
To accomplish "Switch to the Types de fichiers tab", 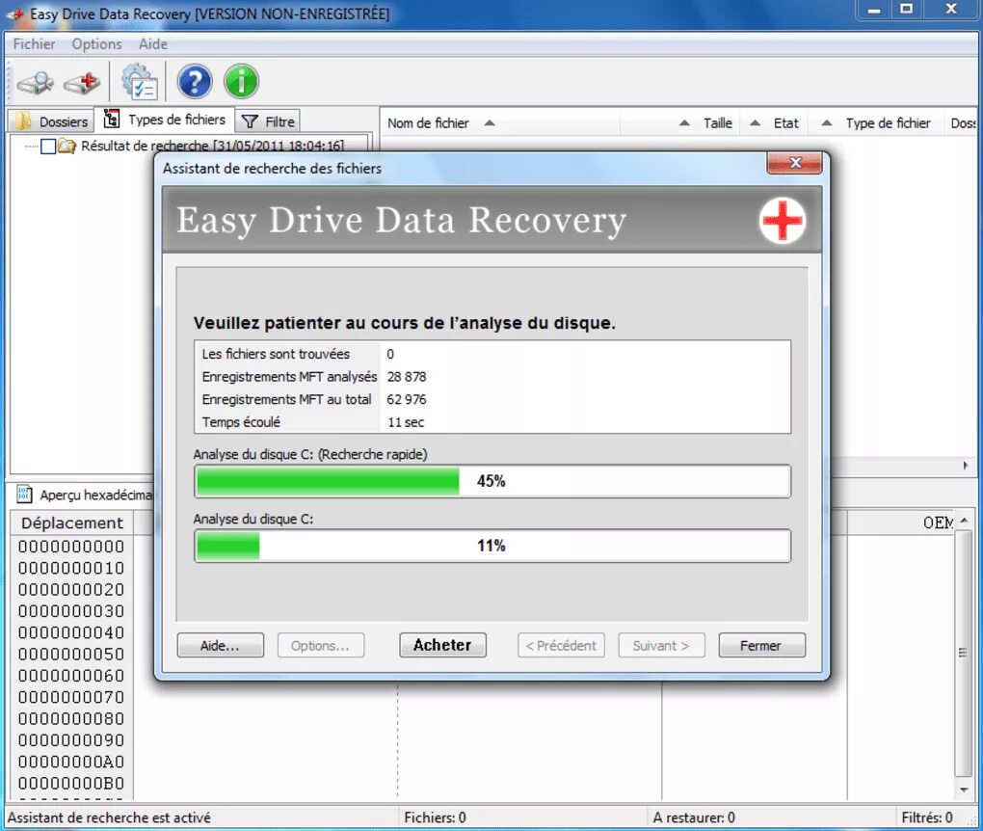I will tap(165, 120).
